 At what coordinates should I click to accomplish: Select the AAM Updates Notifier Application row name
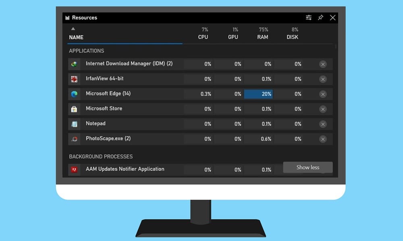tap(125, 169)
